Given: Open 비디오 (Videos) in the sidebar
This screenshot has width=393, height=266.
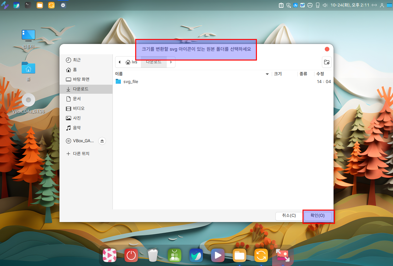Looking at the screenshot, I should tap(86, 109).
